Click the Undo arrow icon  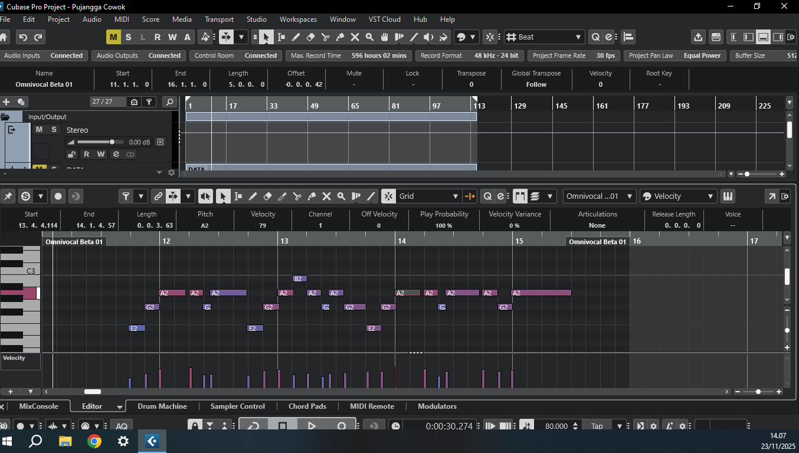(23, 37)
